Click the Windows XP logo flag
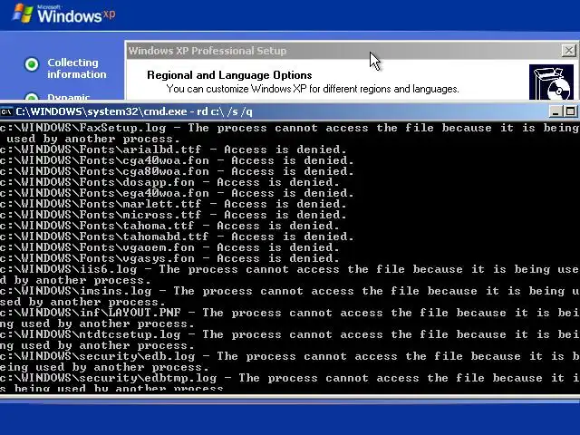The image size is (580, 435). click(22, 14)
